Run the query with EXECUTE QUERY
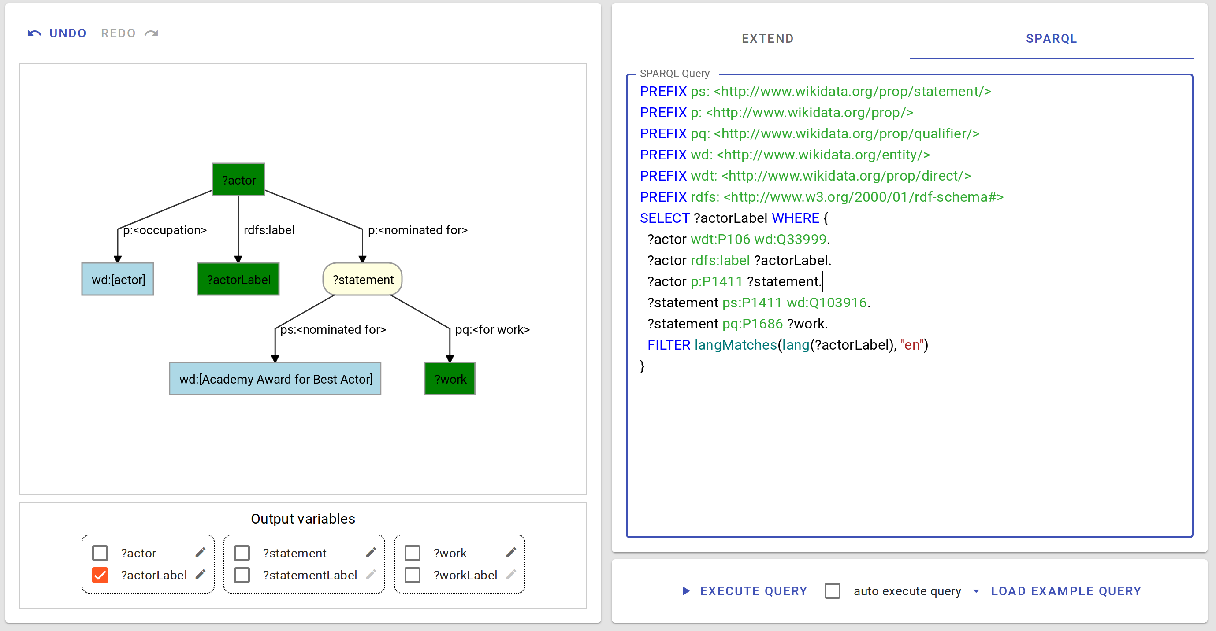Screen dimensions: 1216x631 click(753, 591)
